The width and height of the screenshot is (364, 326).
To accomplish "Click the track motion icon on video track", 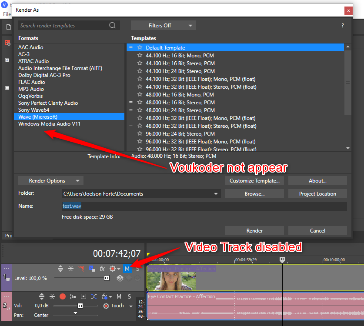I will coord(81,269).
